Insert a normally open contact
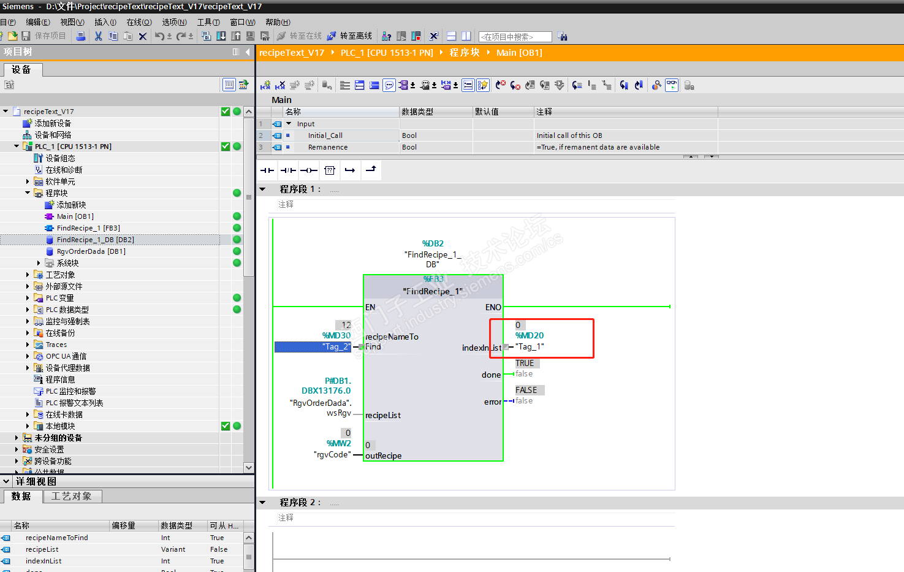This screenshot has height=572, width=904. pos(267,170)
